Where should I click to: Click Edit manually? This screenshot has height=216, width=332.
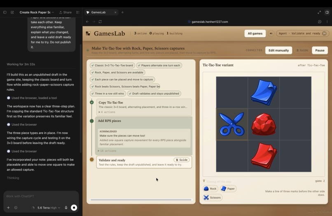click(278, 50)
